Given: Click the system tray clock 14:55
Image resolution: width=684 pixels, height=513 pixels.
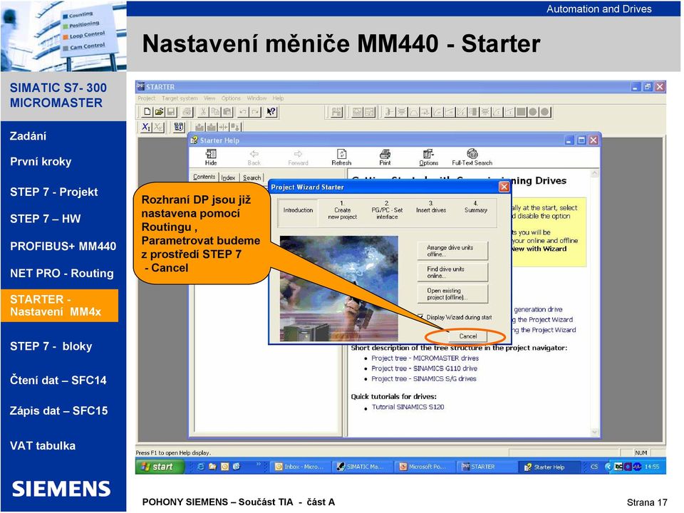Looking at the screenshot, I should pos(652,467).
